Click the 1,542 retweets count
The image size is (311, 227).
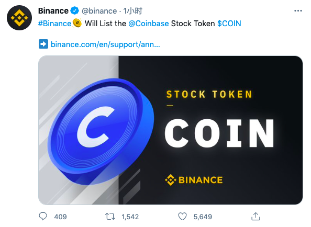point(130,217)
